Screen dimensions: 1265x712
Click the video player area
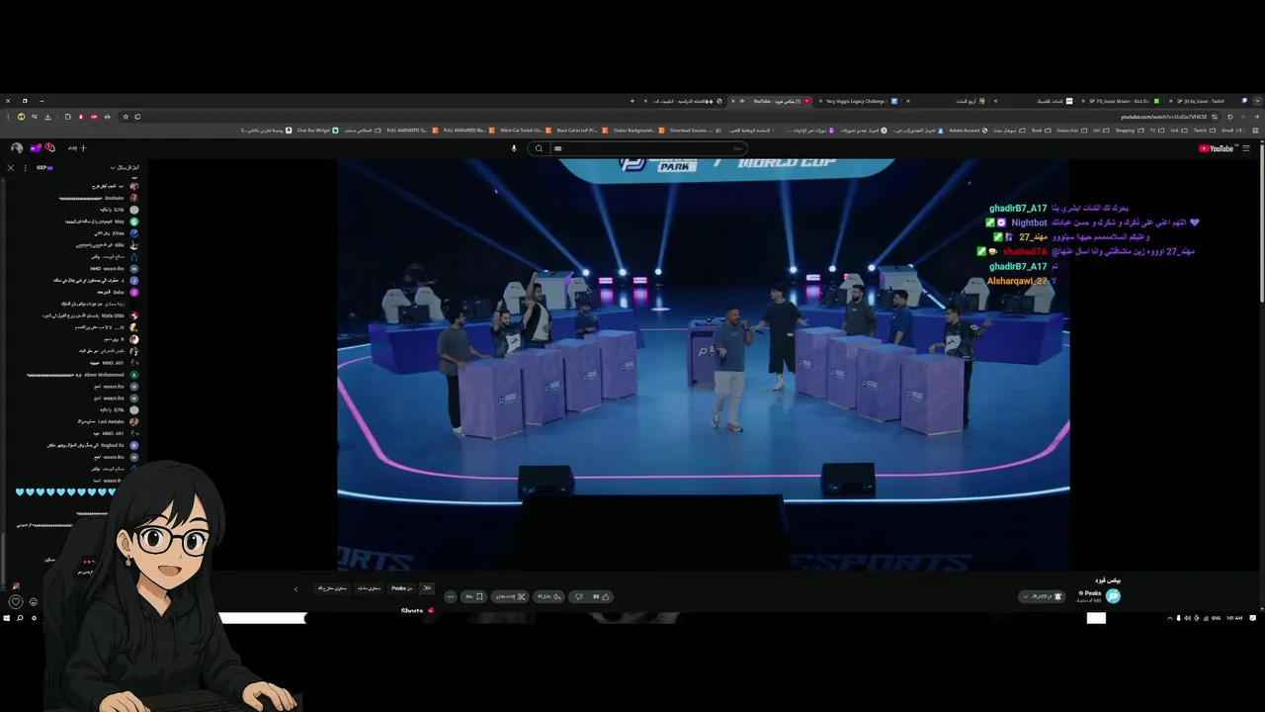coord(704,364)
